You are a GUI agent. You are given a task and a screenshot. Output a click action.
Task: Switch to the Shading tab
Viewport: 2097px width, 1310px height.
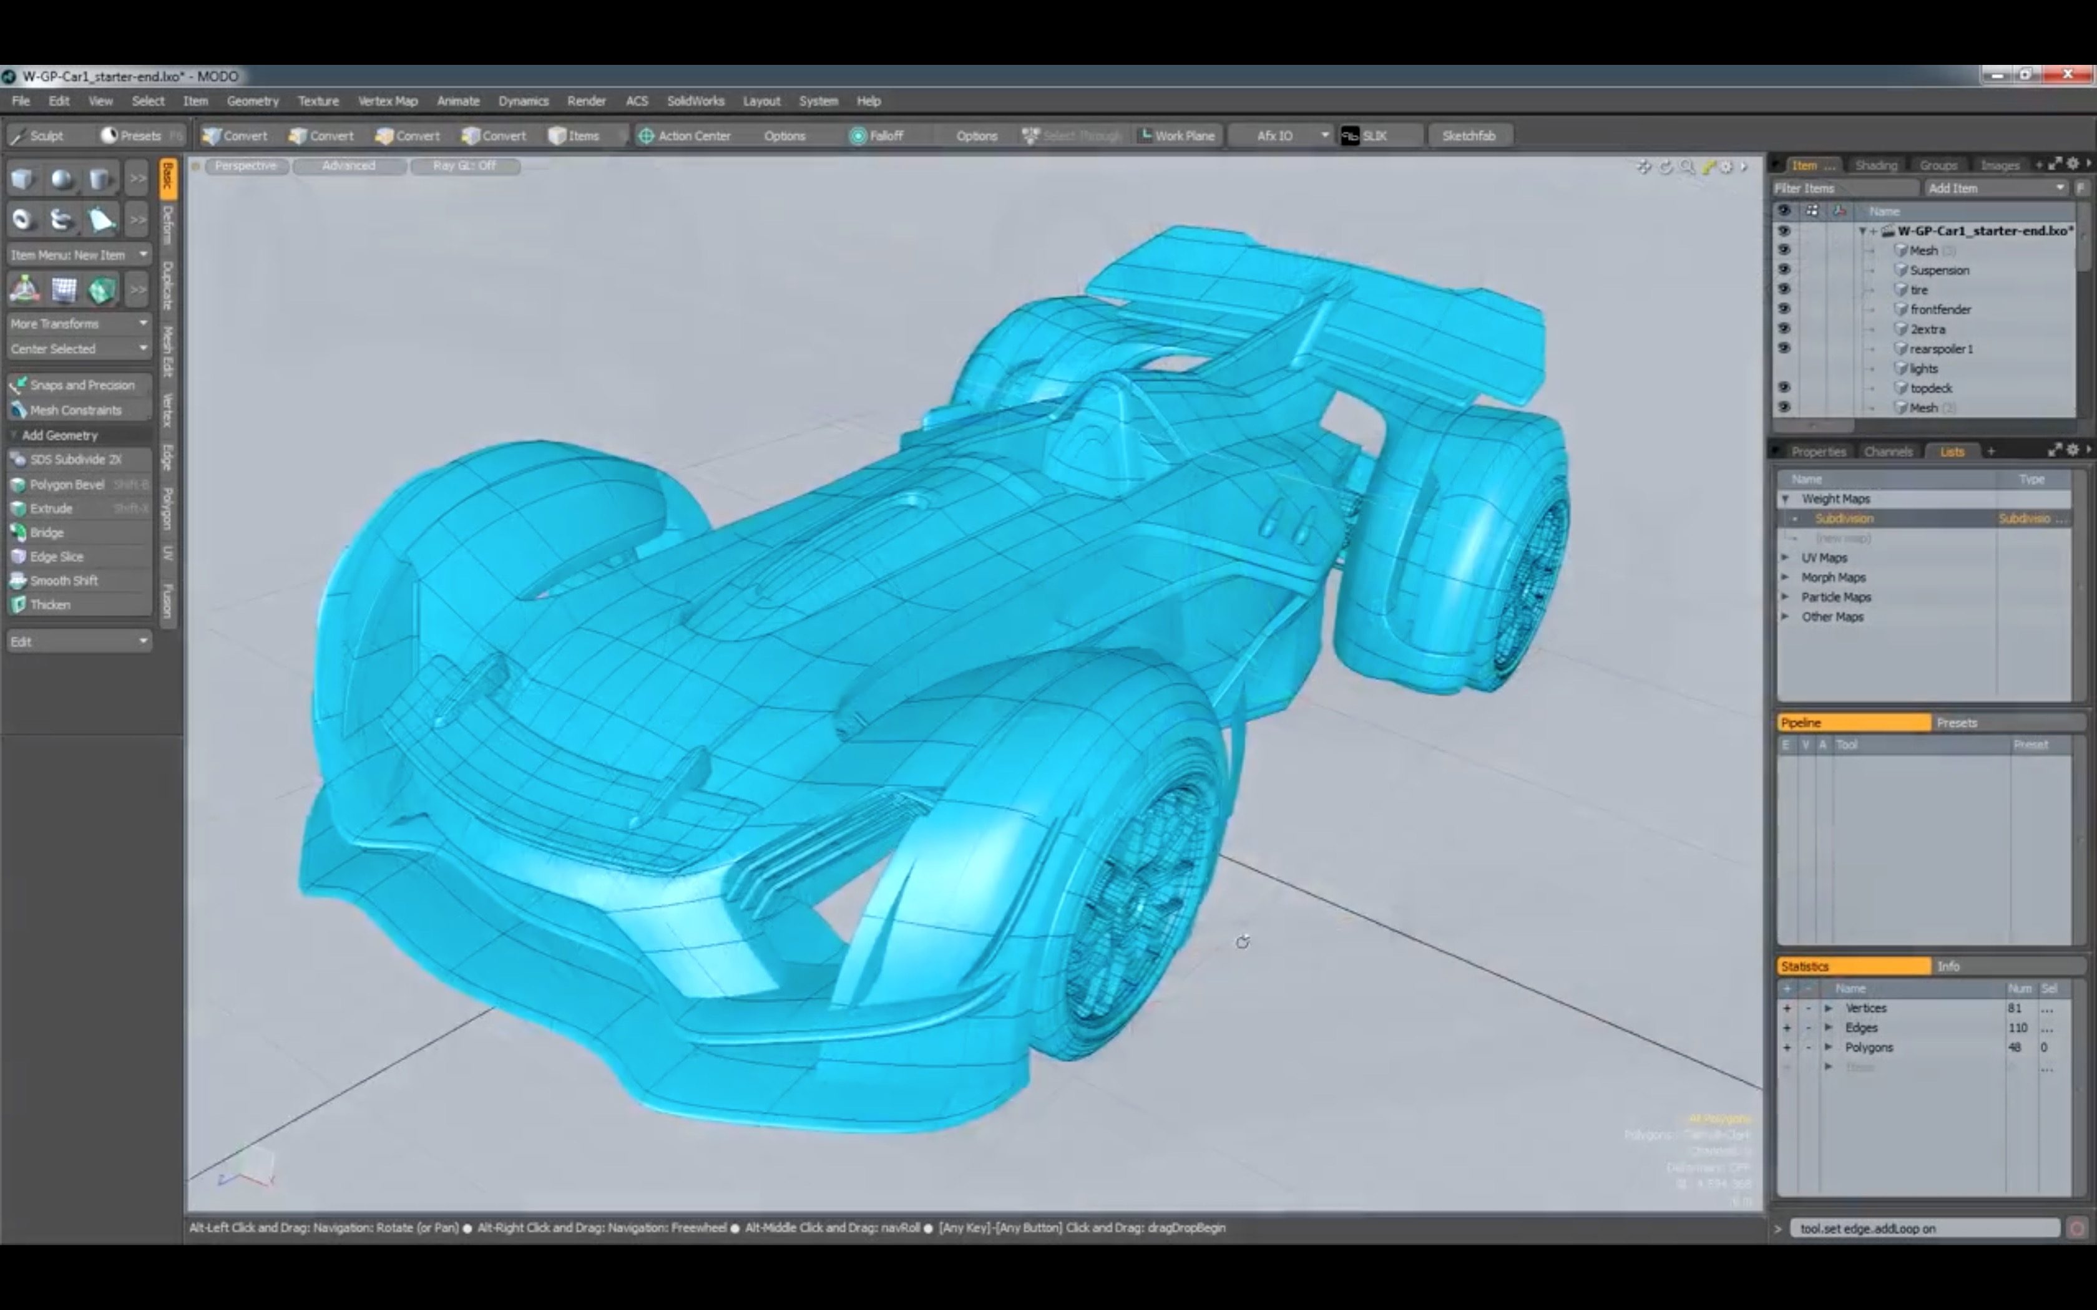click(x=1875, y=165)
